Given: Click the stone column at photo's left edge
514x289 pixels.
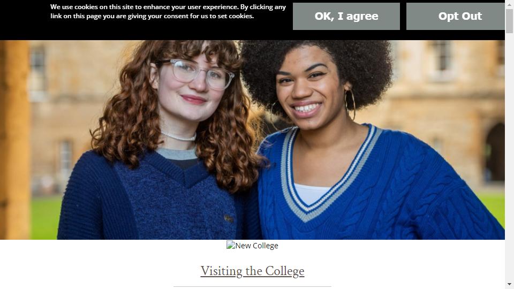Looking at the screenshot, I should (15, 140).
